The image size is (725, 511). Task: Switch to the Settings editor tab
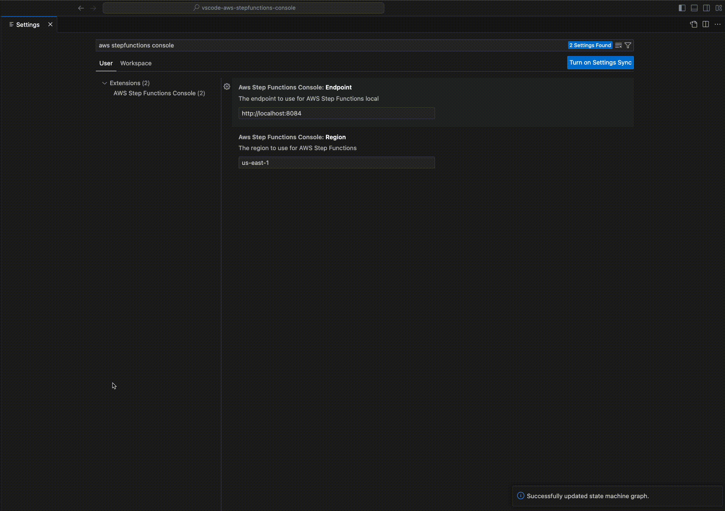(x=28, y=24)
